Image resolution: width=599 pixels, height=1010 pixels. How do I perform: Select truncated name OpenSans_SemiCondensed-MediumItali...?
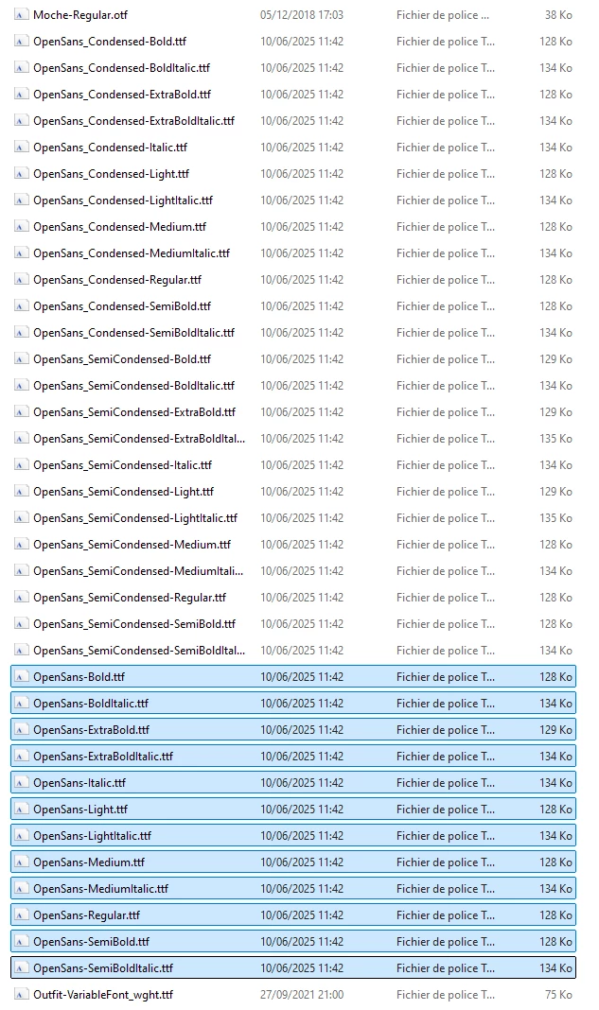coord(138,570)
